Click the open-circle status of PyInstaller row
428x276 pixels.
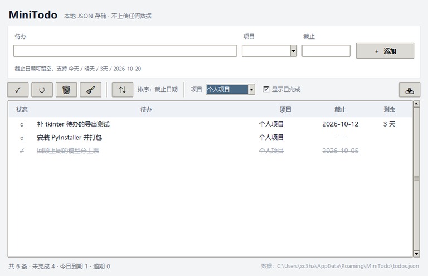pyautogui.click(x=22, y=138)
